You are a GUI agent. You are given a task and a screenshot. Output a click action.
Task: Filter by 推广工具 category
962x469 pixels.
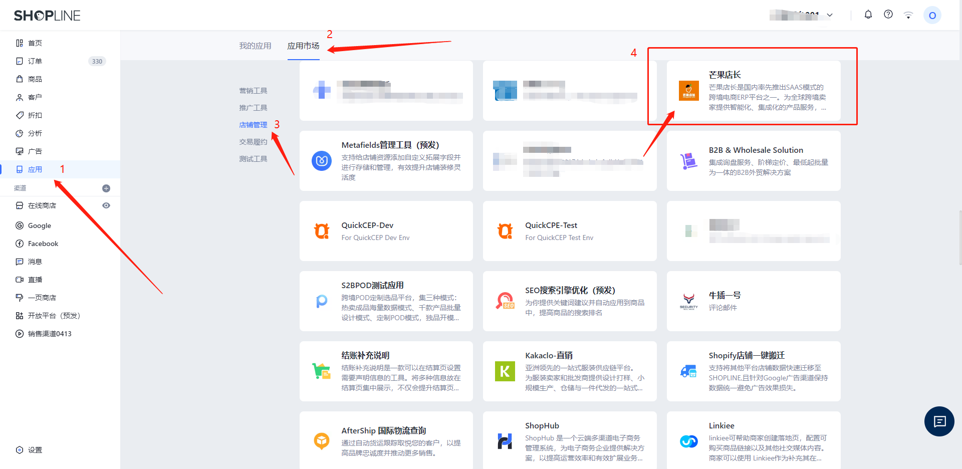253,108
